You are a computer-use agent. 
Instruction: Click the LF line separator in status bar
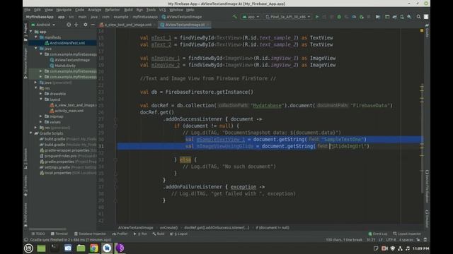[x=381, y=240]
